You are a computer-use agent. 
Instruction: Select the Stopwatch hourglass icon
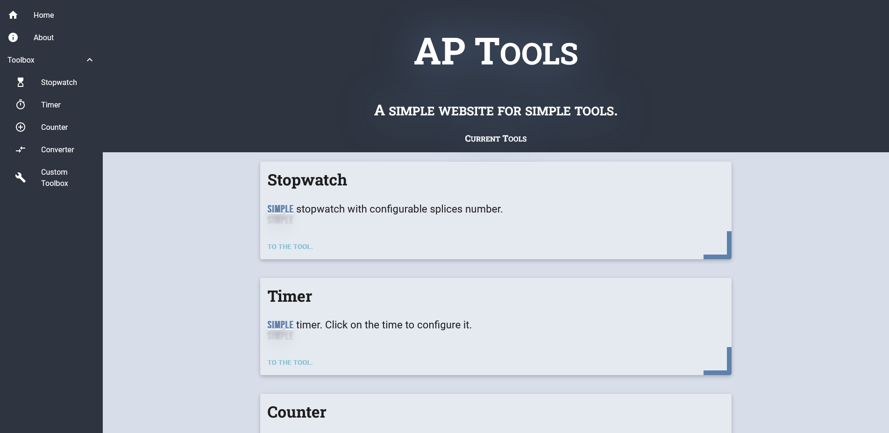click(x=21, y=82)
